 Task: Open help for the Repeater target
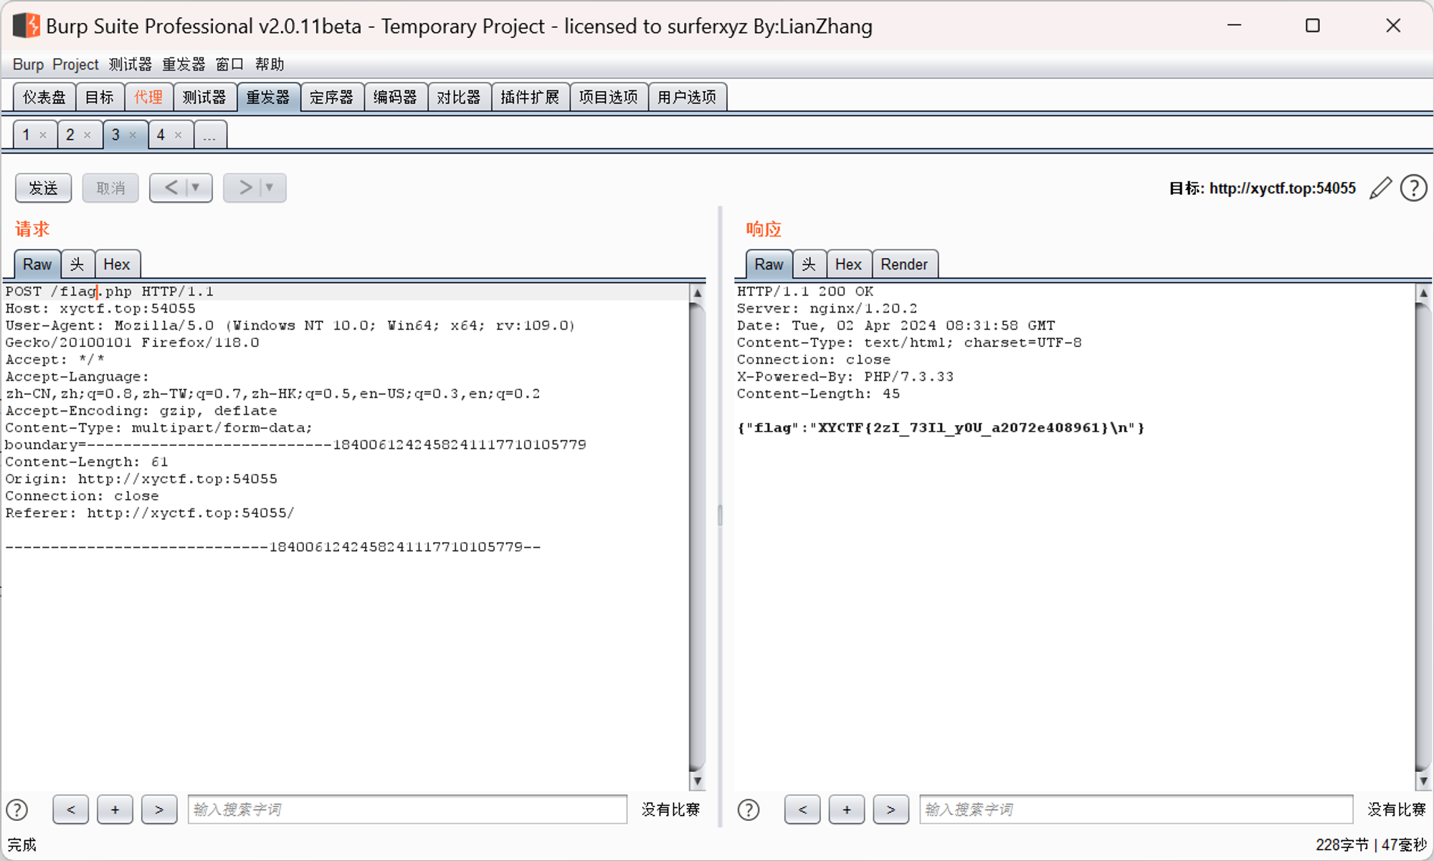tap(1413, 189)
